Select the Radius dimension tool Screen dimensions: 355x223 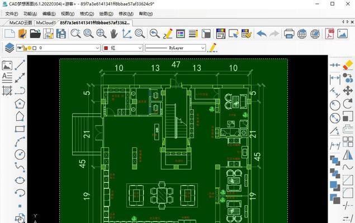pos(335,105)
